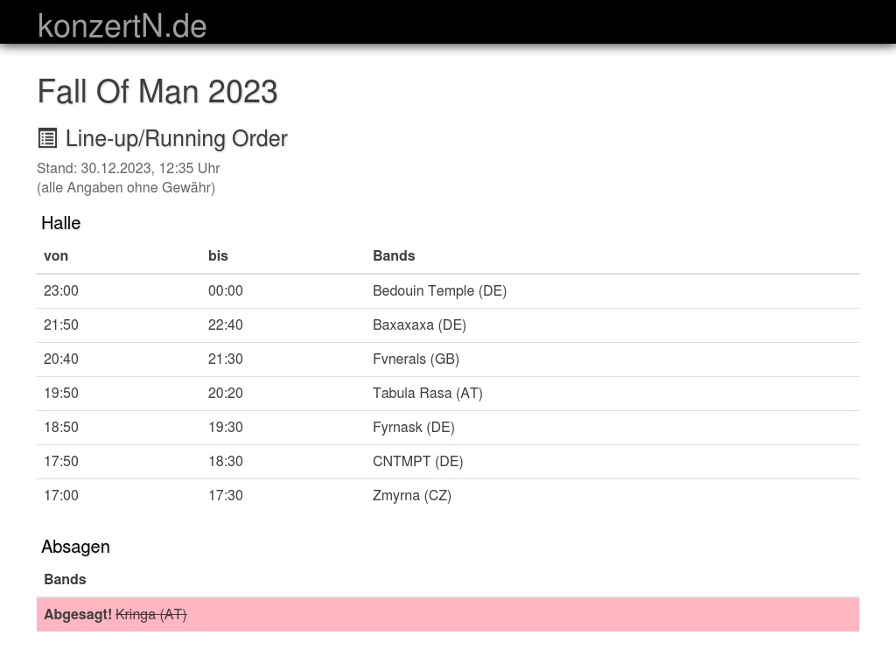Click the Absagen section title
This screenshot has width=896, height=649.
click(x=75, y=547)
